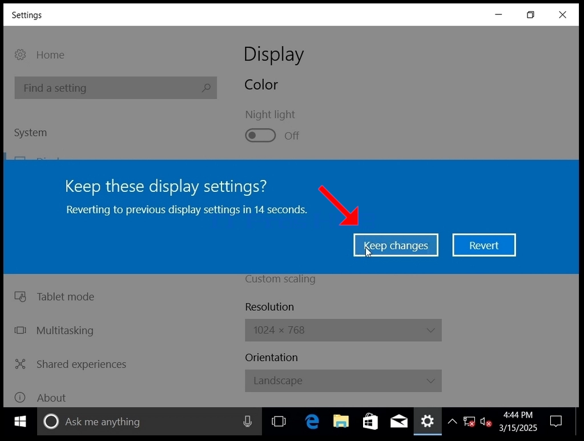Click the muted volume tray icon

(486, 422)
